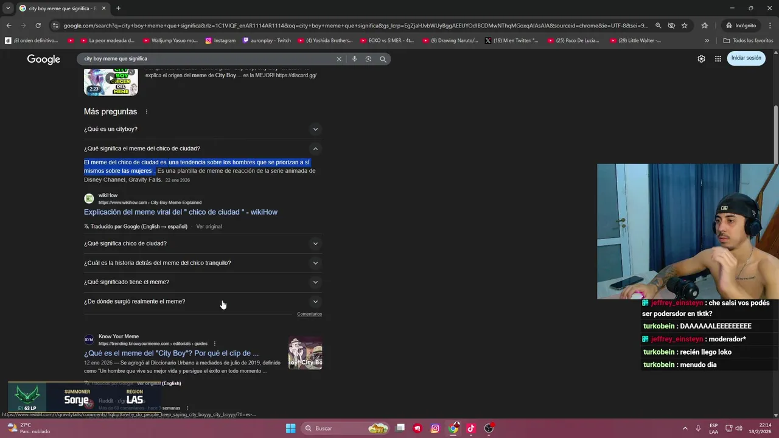Open the Walljump Yasuo bookmark
779x438 pixels.
[170, 41]
